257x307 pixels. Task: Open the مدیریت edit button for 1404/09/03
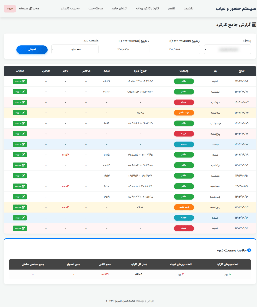tap(20, 102)
